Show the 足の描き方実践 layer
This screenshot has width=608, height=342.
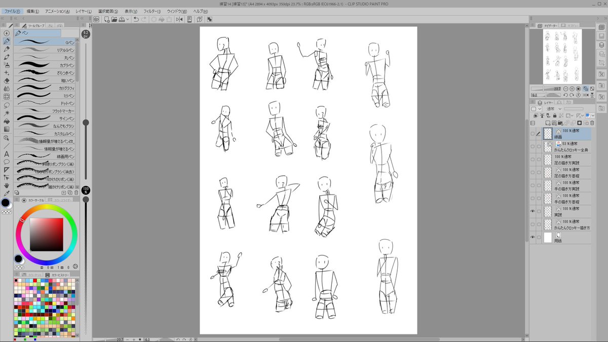click(x=533, y=160)
